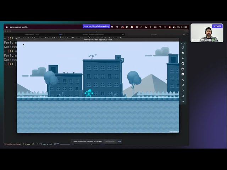Click the emulator volume down icon

point(183,58)
